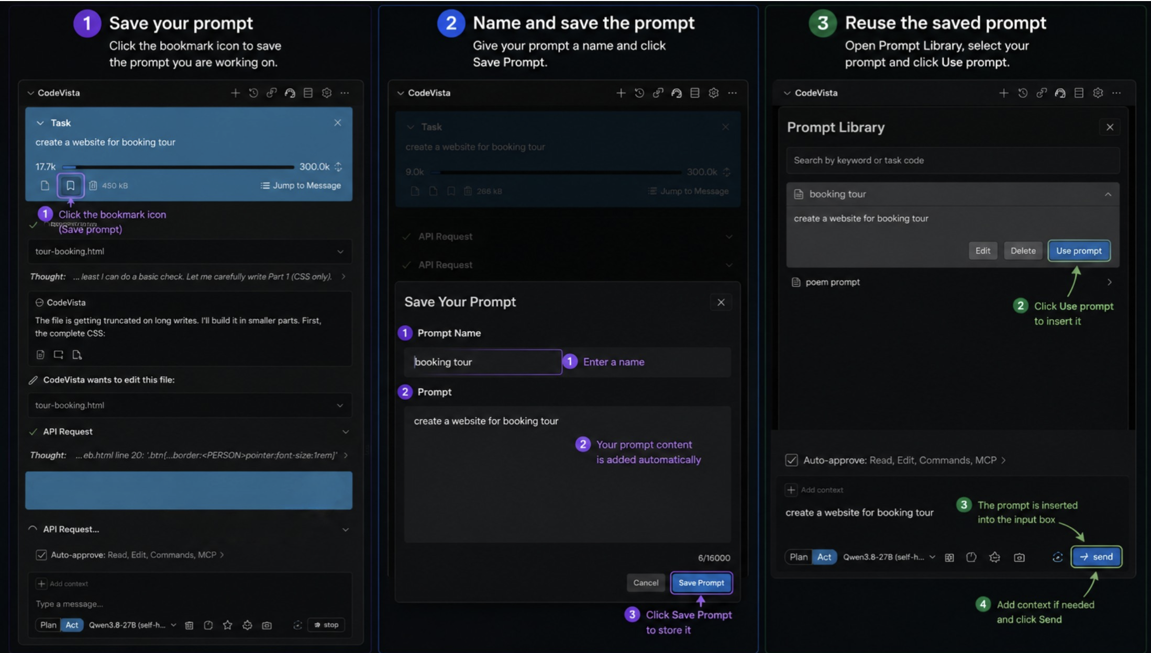
Task: Open the library list icon in third panel header
Action: pyautogui.click(x=1079, y=93)
